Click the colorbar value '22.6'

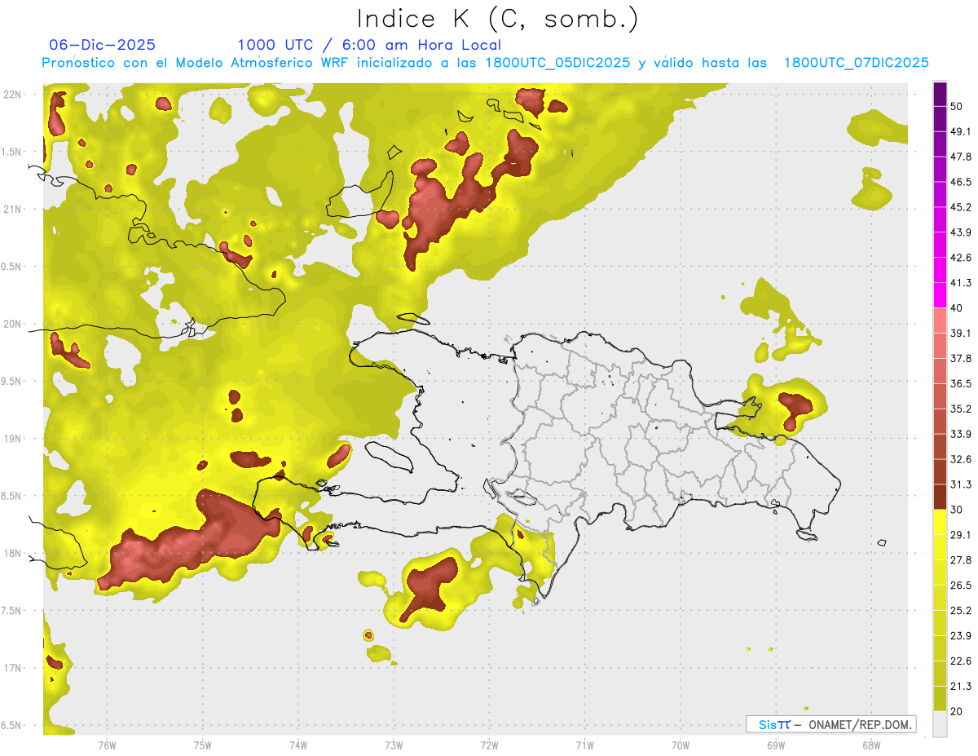coord(961,661)
